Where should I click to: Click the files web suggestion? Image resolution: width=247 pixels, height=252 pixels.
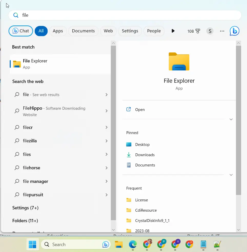coord(60,154)
